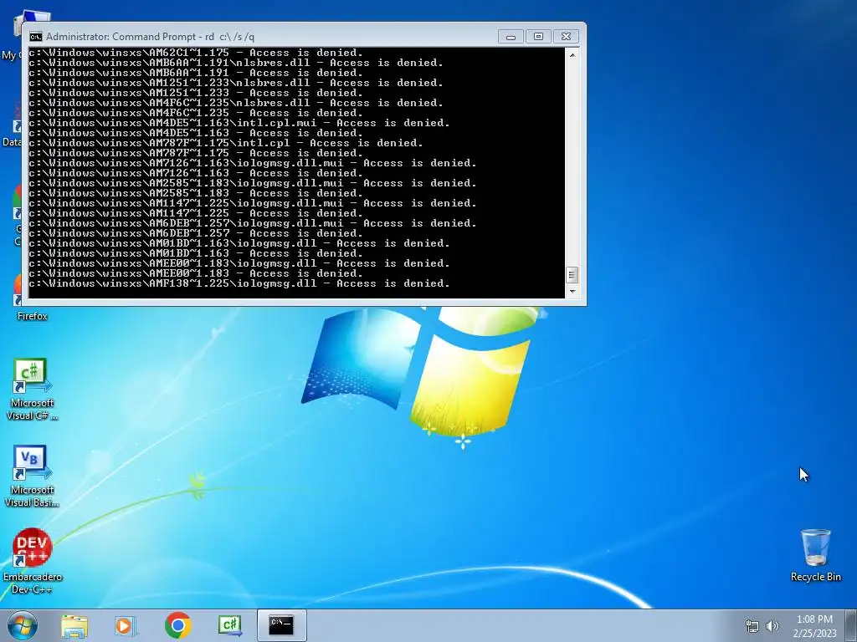This screenshot has height=642, width=857.
Task: Open the Windows Start menu orb
Action: (22, 625)
